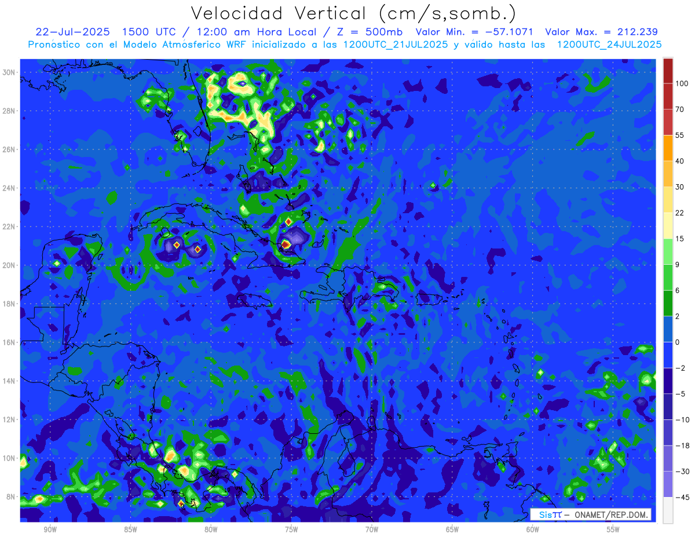Click the '75W' longitude label
Viewport: 695px width, 537px height.
[x=291, y=530]
